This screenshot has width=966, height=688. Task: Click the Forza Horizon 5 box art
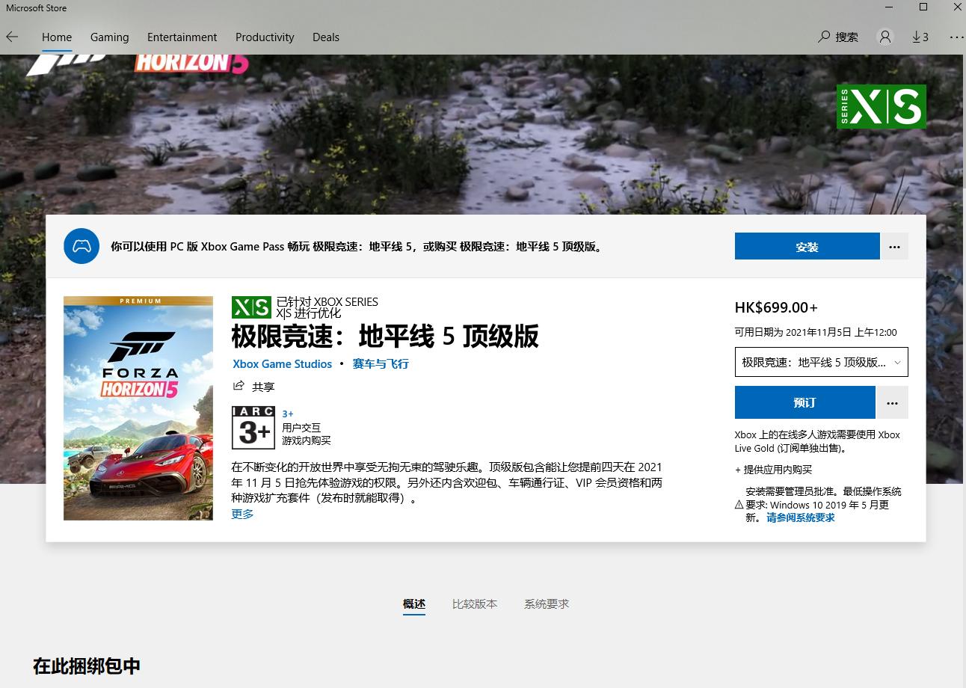click(138, 408)
